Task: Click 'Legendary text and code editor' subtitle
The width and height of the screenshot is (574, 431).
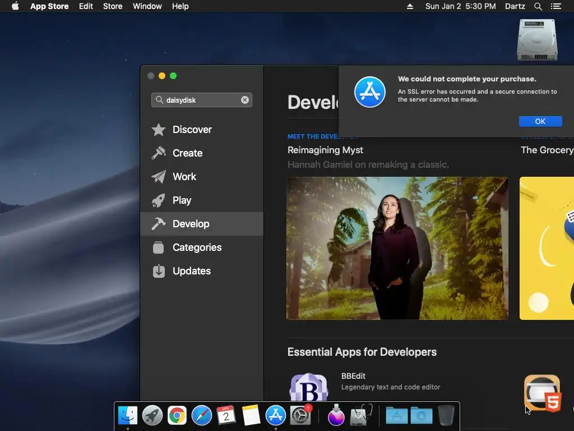Action: point(391,387)
